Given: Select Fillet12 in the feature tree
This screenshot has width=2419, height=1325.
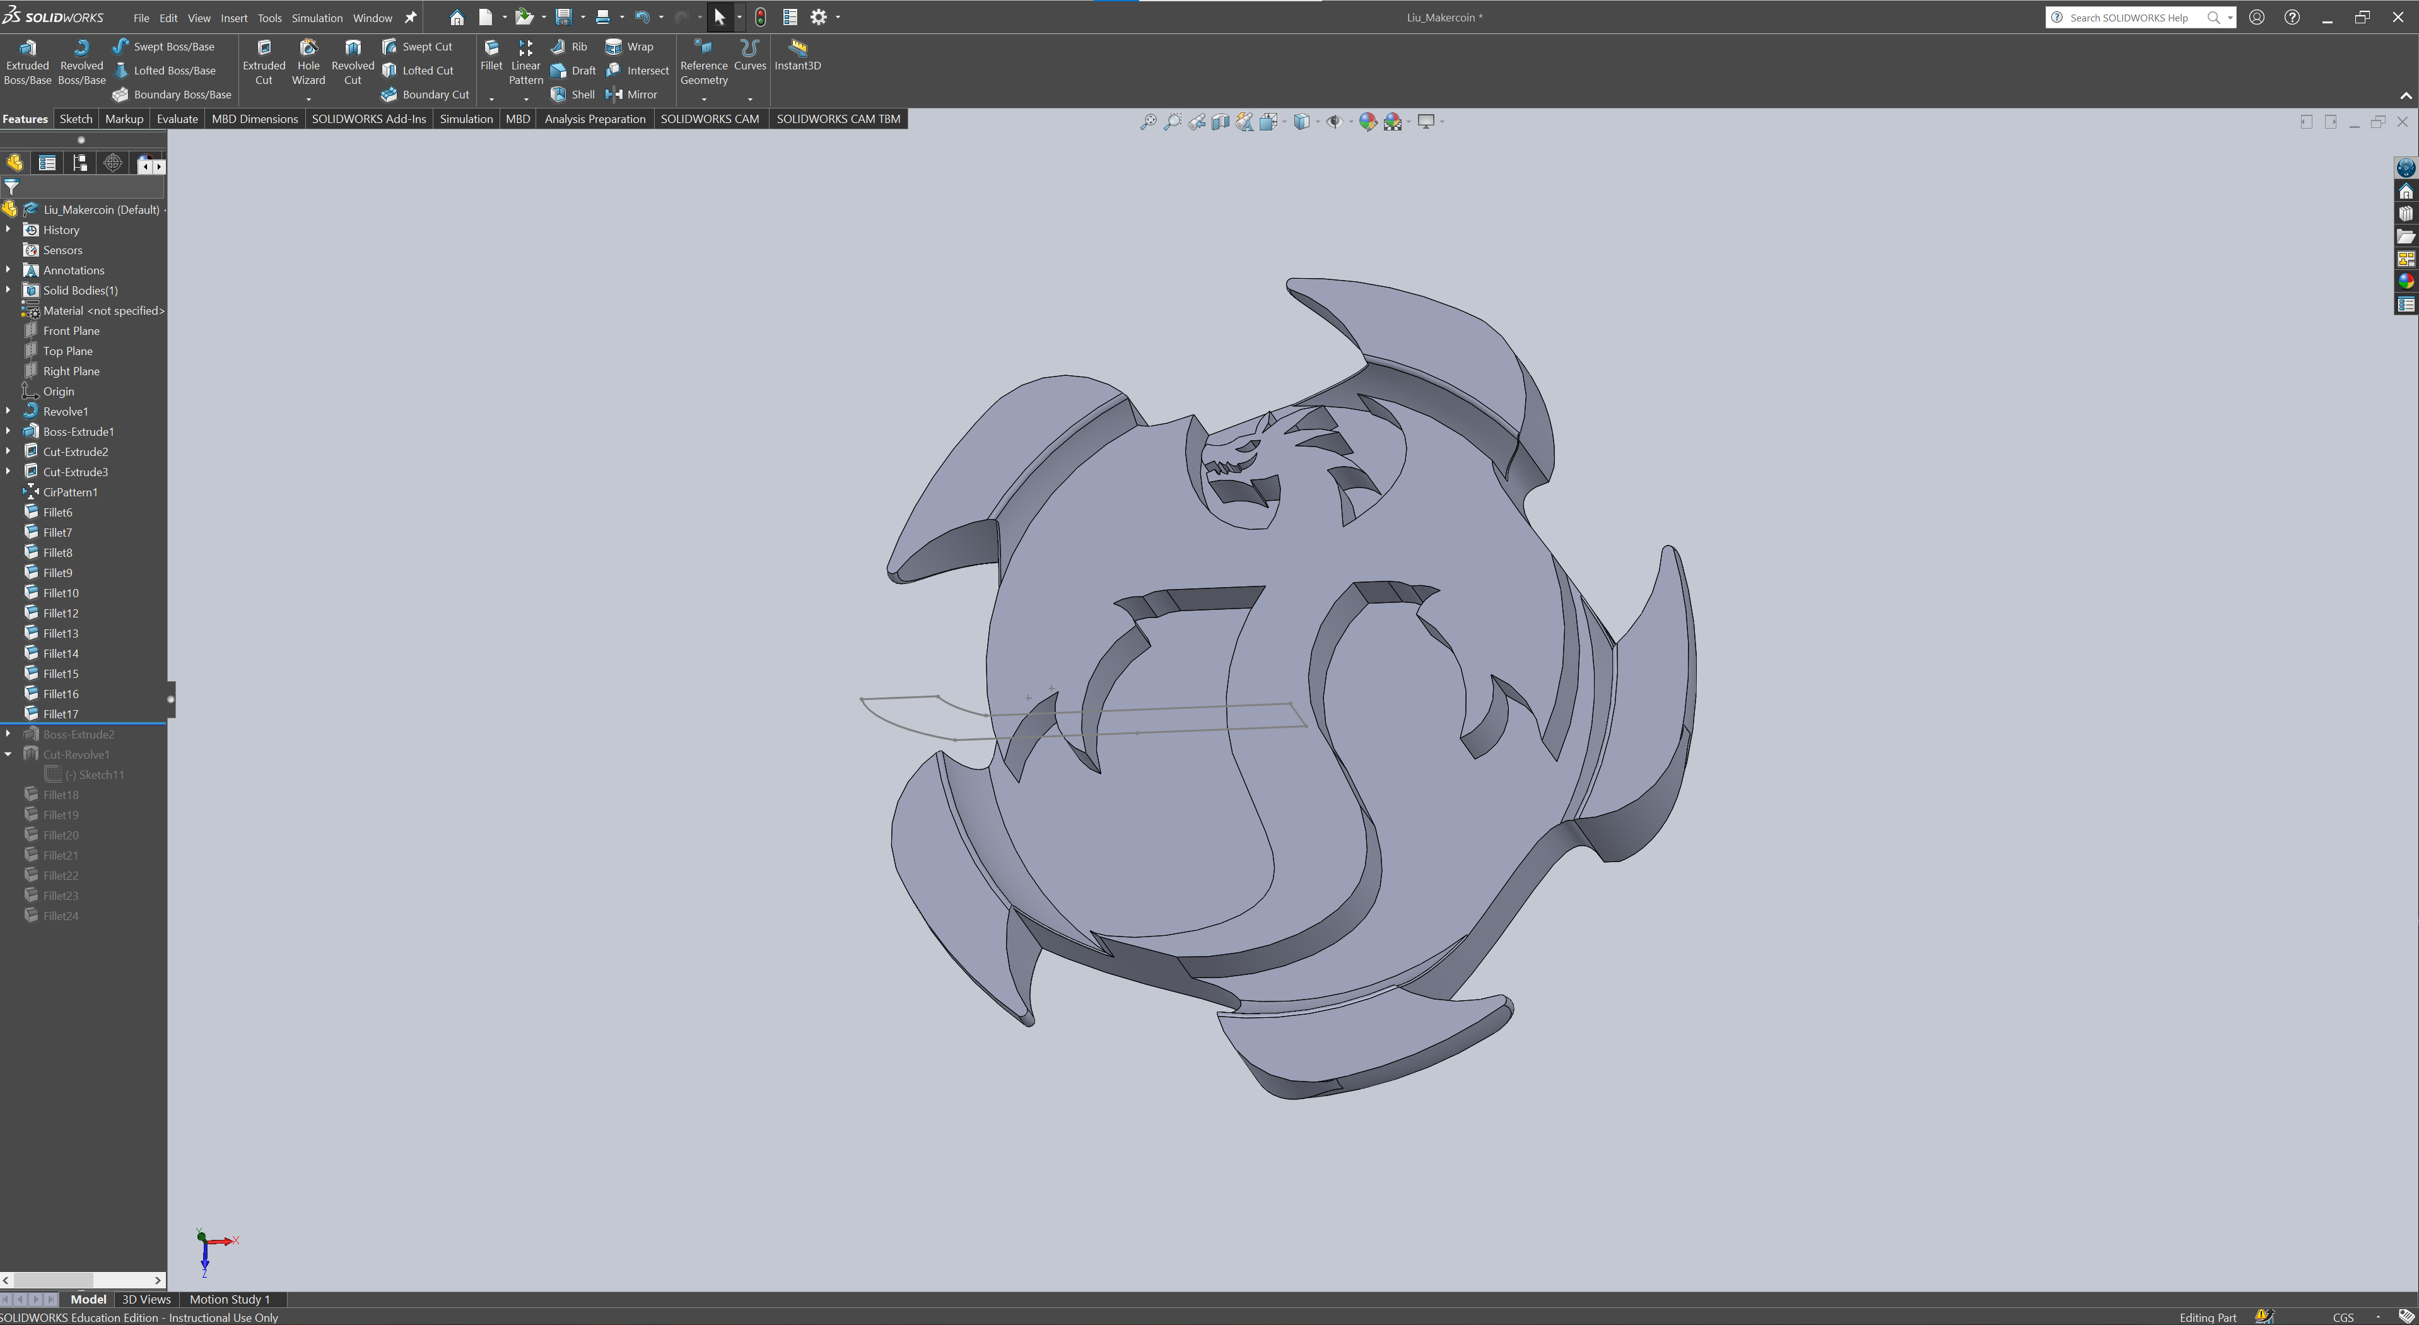Looking at the screenshot, I should coord(60,613).
